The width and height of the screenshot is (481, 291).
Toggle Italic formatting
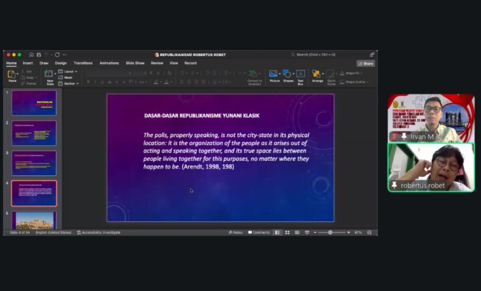click(x=95, y=82)
